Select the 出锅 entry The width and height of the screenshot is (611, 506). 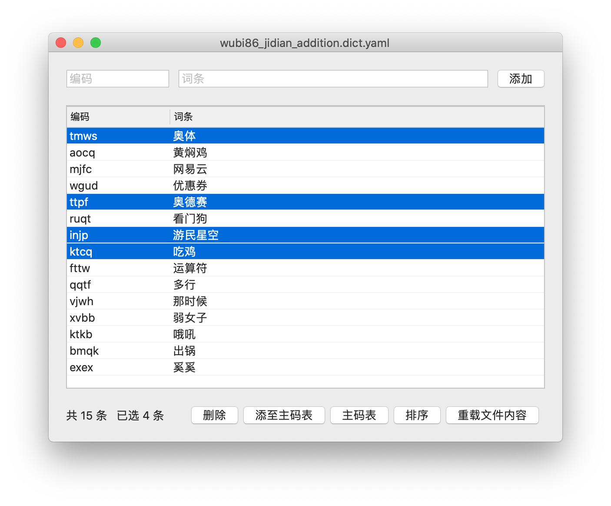point(305,351)
